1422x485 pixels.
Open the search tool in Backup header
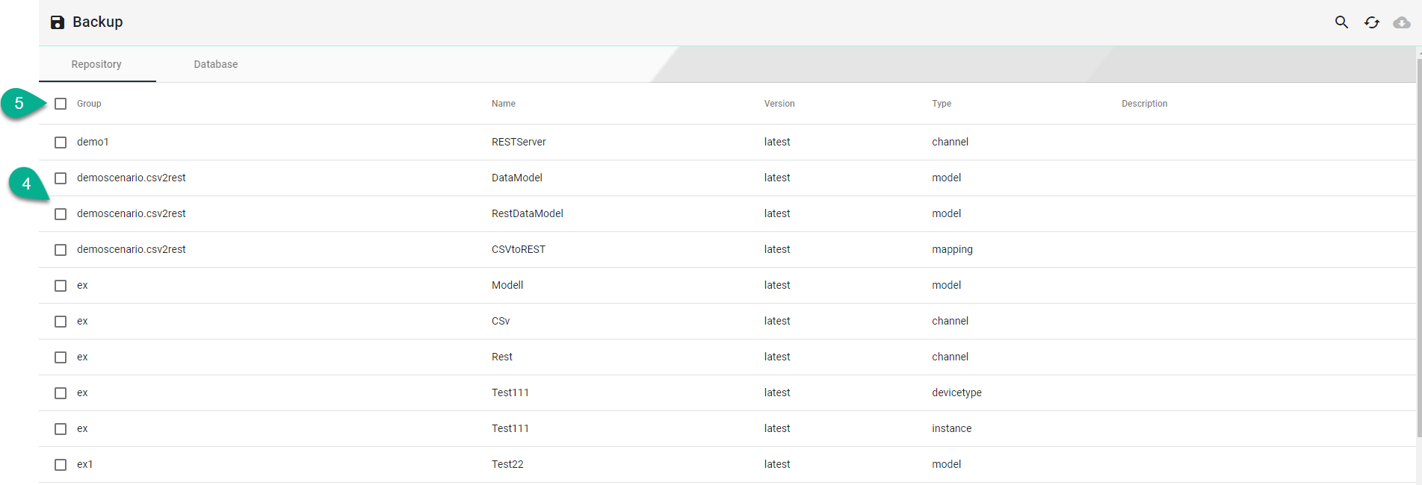click(x=1341, y=22)
